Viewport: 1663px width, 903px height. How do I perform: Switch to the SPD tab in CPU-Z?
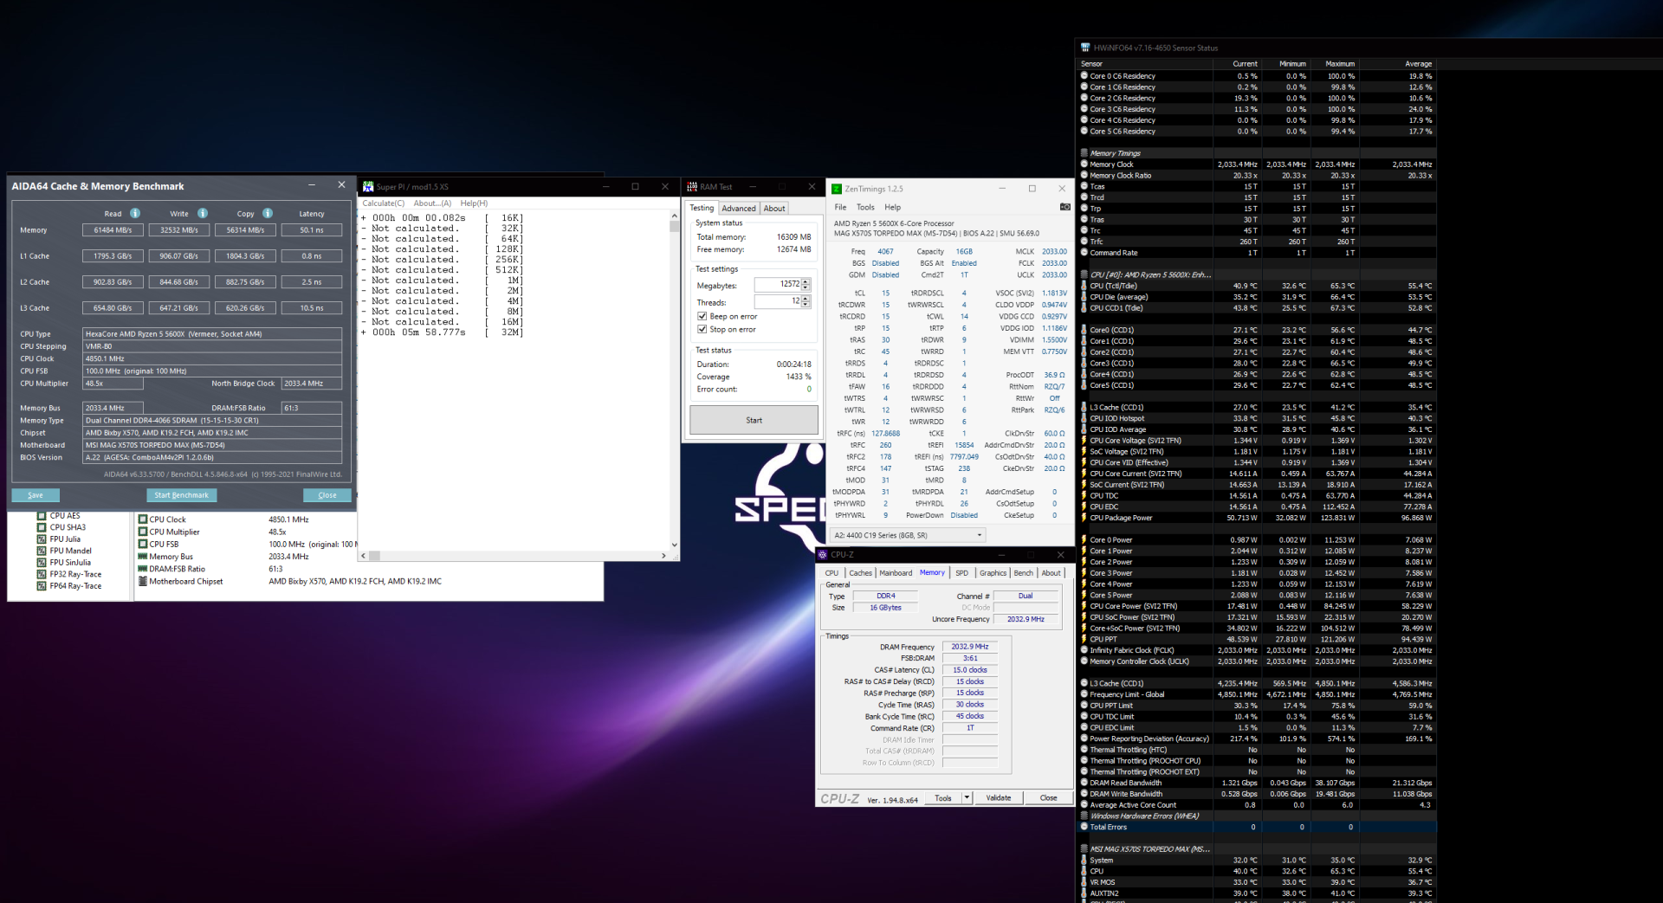pyautogui.click(x=961, y=573)
